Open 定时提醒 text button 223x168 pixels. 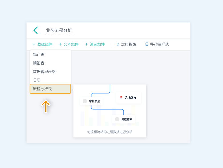[x=129, y=44]
